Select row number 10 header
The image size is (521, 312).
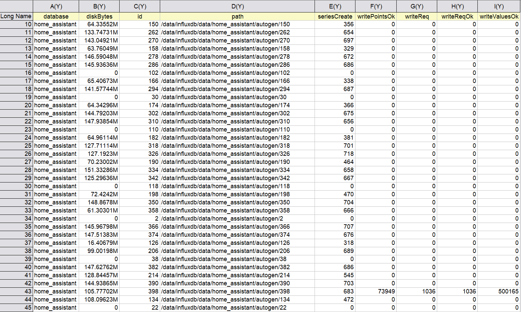point(16,24)
